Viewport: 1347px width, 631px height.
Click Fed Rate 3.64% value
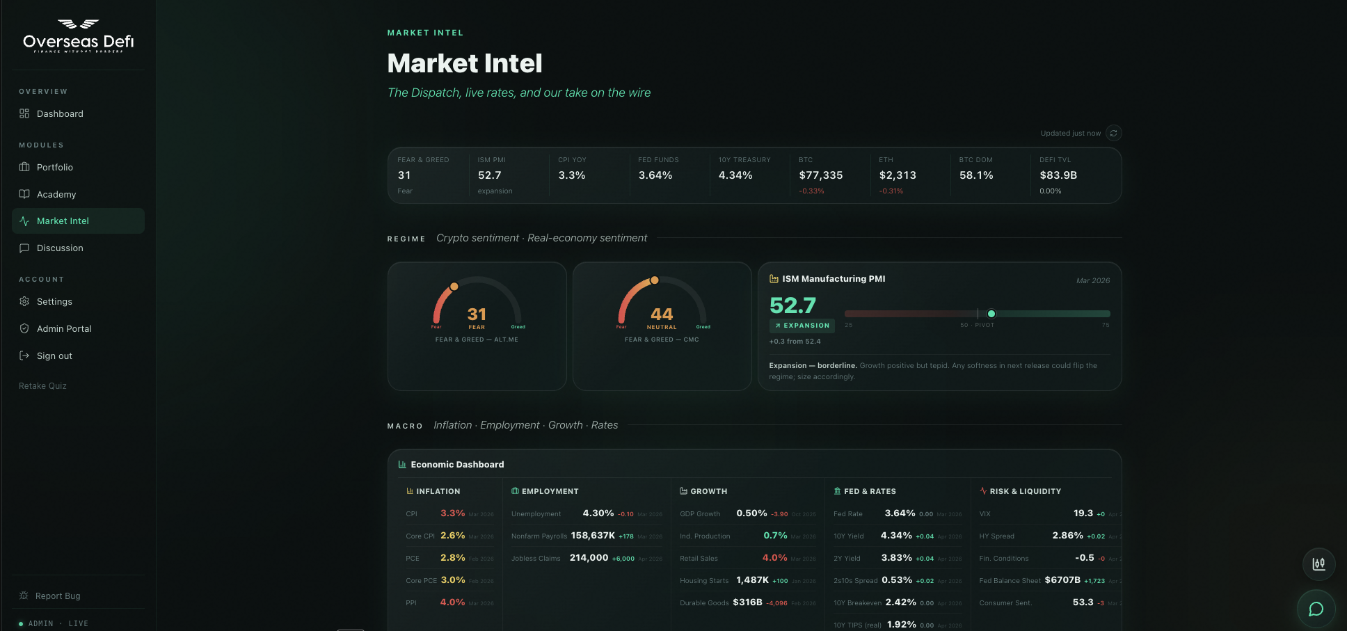(x=900, y=513)
